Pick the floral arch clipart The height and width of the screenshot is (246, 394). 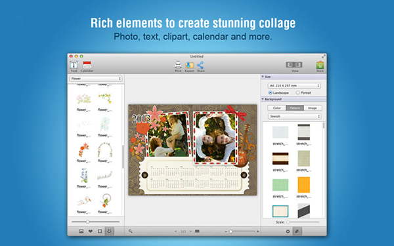(x=105, y=150)
